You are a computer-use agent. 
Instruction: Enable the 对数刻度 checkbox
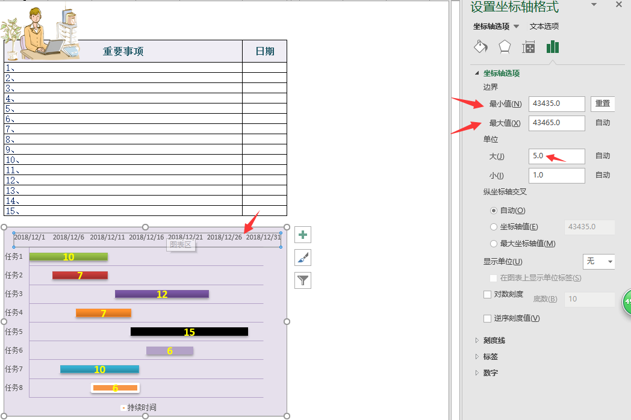click(x=487, y=294)
